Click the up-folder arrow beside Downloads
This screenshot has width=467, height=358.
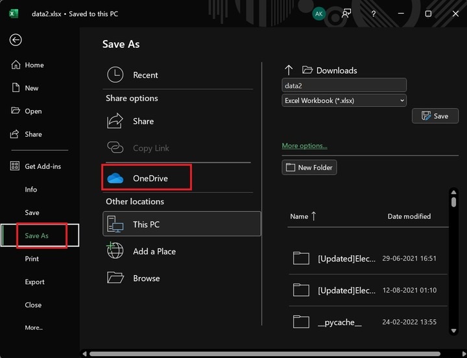click(289, 70)
